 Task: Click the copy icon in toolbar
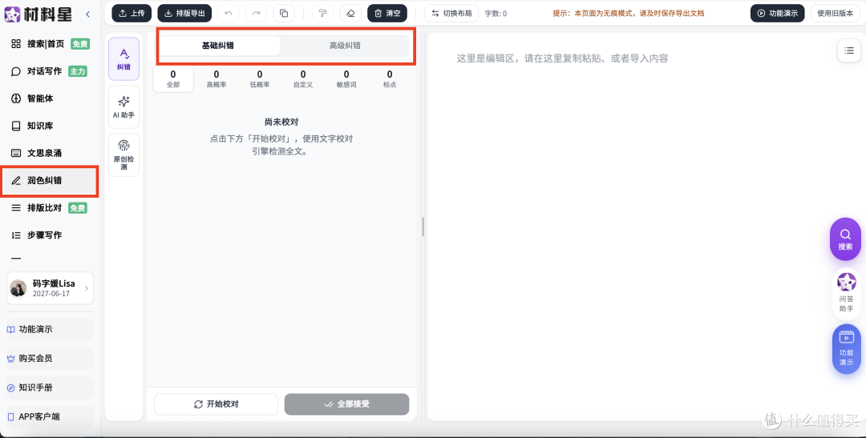pos(283,14)
